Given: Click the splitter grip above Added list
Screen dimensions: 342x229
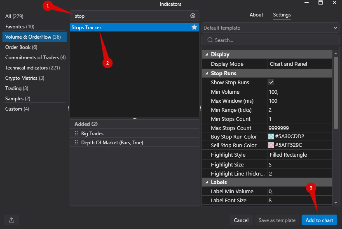Looking at the screenshot, I should click(x=134, y=118).
